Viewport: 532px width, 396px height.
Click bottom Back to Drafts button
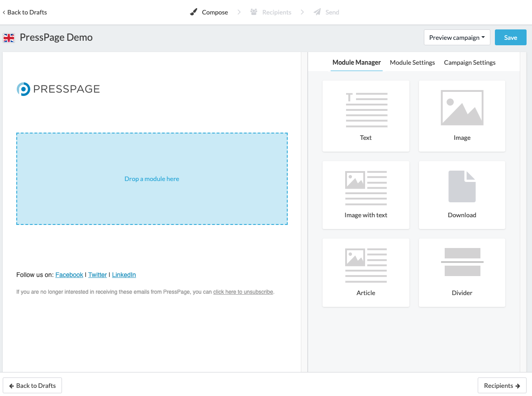32,386
